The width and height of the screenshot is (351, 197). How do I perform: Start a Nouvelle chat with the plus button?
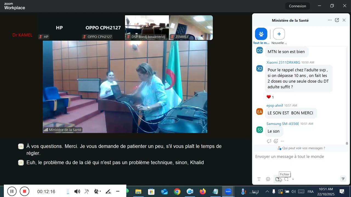click(x=279, y=34)
